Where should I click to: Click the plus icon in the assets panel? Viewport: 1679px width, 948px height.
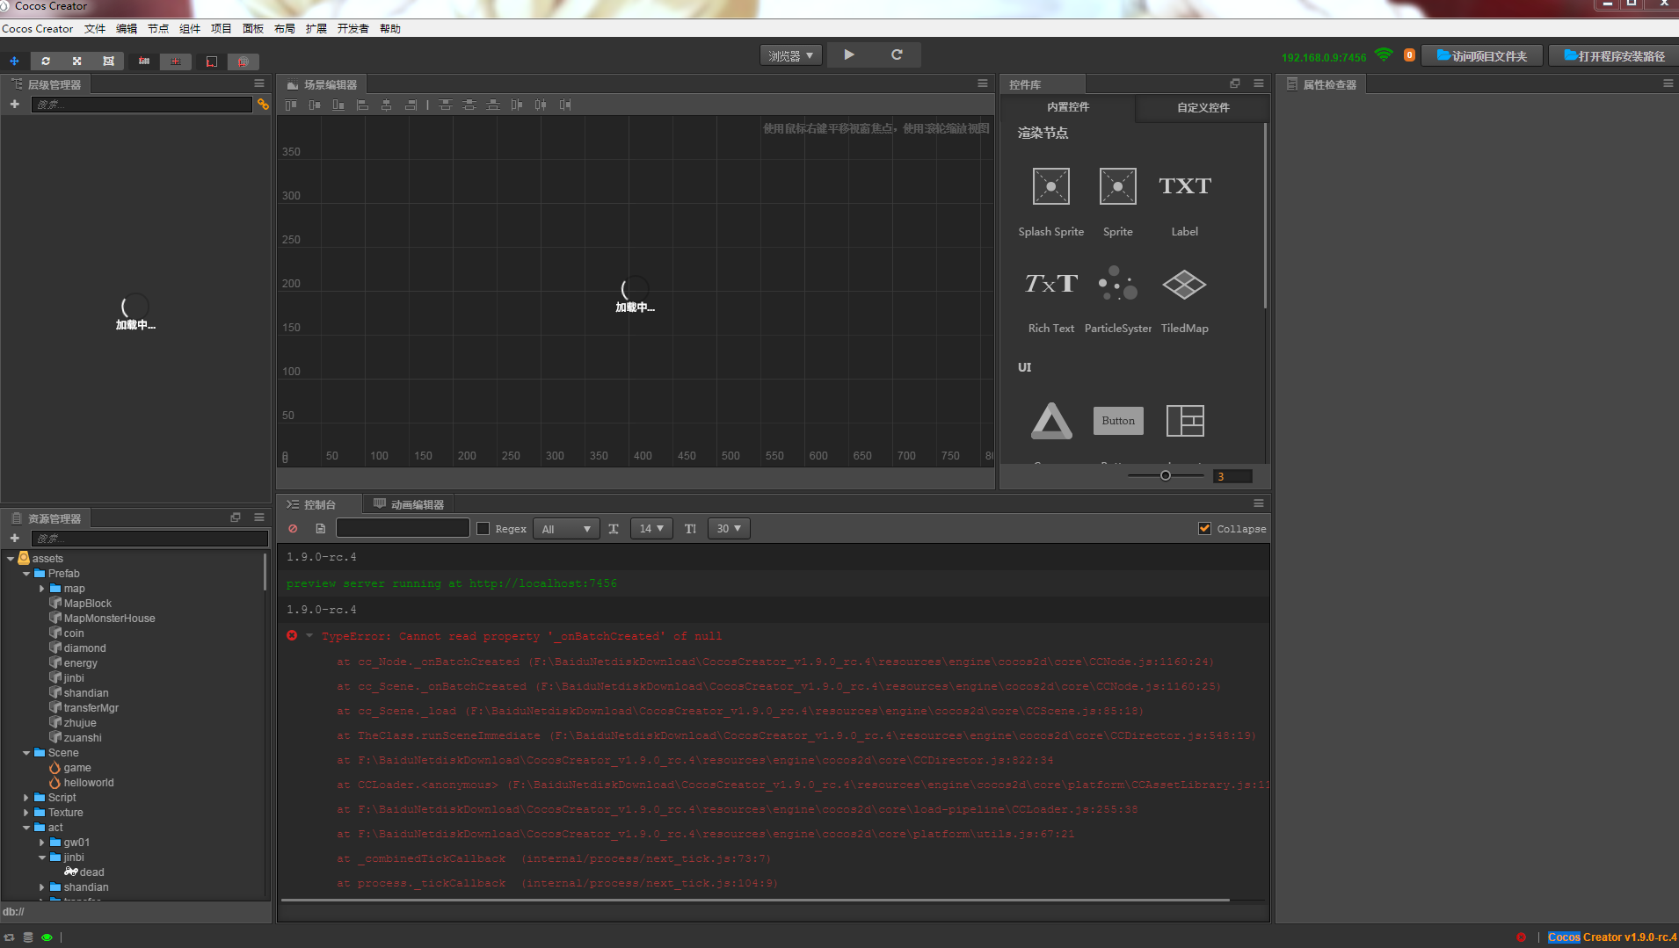coord(14,539)
